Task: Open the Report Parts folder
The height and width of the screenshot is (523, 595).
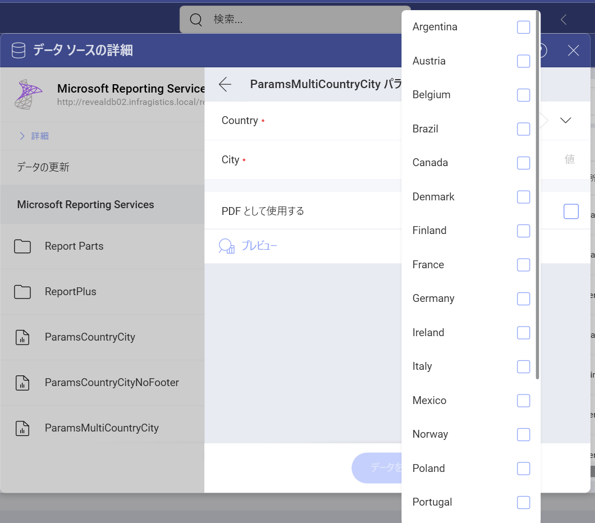Action: click(x=102, y=246)
